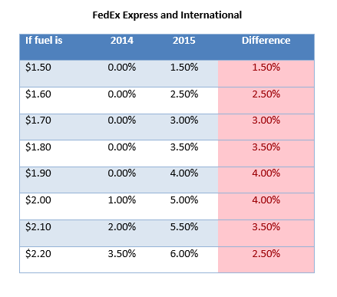
Task: Click the 6.00% value in 2015 column
Action: click(184, 254)
